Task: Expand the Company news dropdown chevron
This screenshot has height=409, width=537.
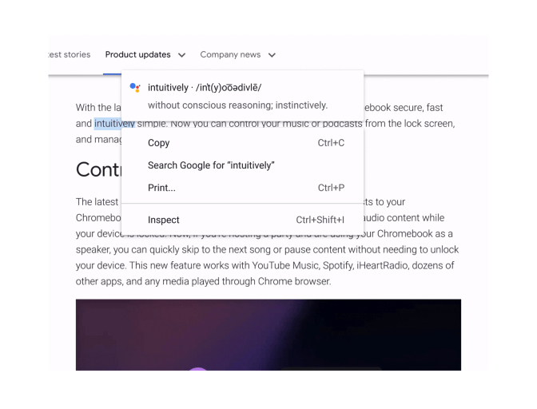Action: (272, 55)
